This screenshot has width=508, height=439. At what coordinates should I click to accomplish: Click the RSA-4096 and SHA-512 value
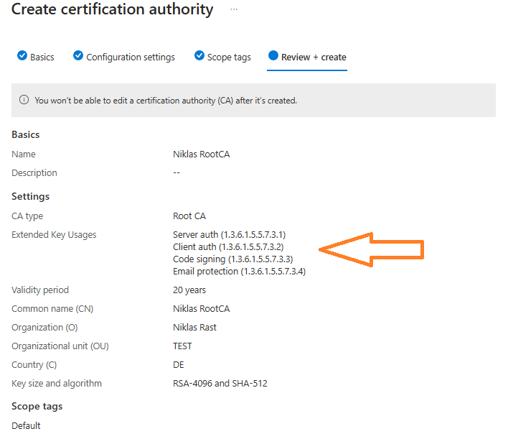click(220, 384)
